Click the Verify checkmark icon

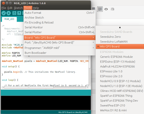click(4, 13)
